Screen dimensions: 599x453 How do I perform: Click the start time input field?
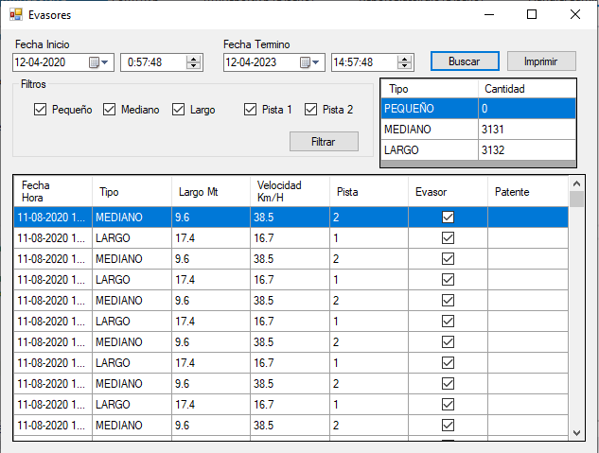[x=151, y=62]
